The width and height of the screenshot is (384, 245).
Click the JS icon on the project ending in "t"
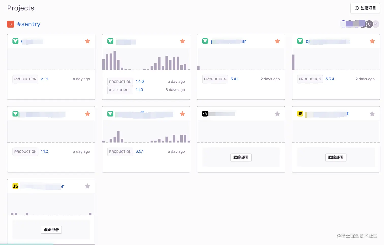coord(300,114)
